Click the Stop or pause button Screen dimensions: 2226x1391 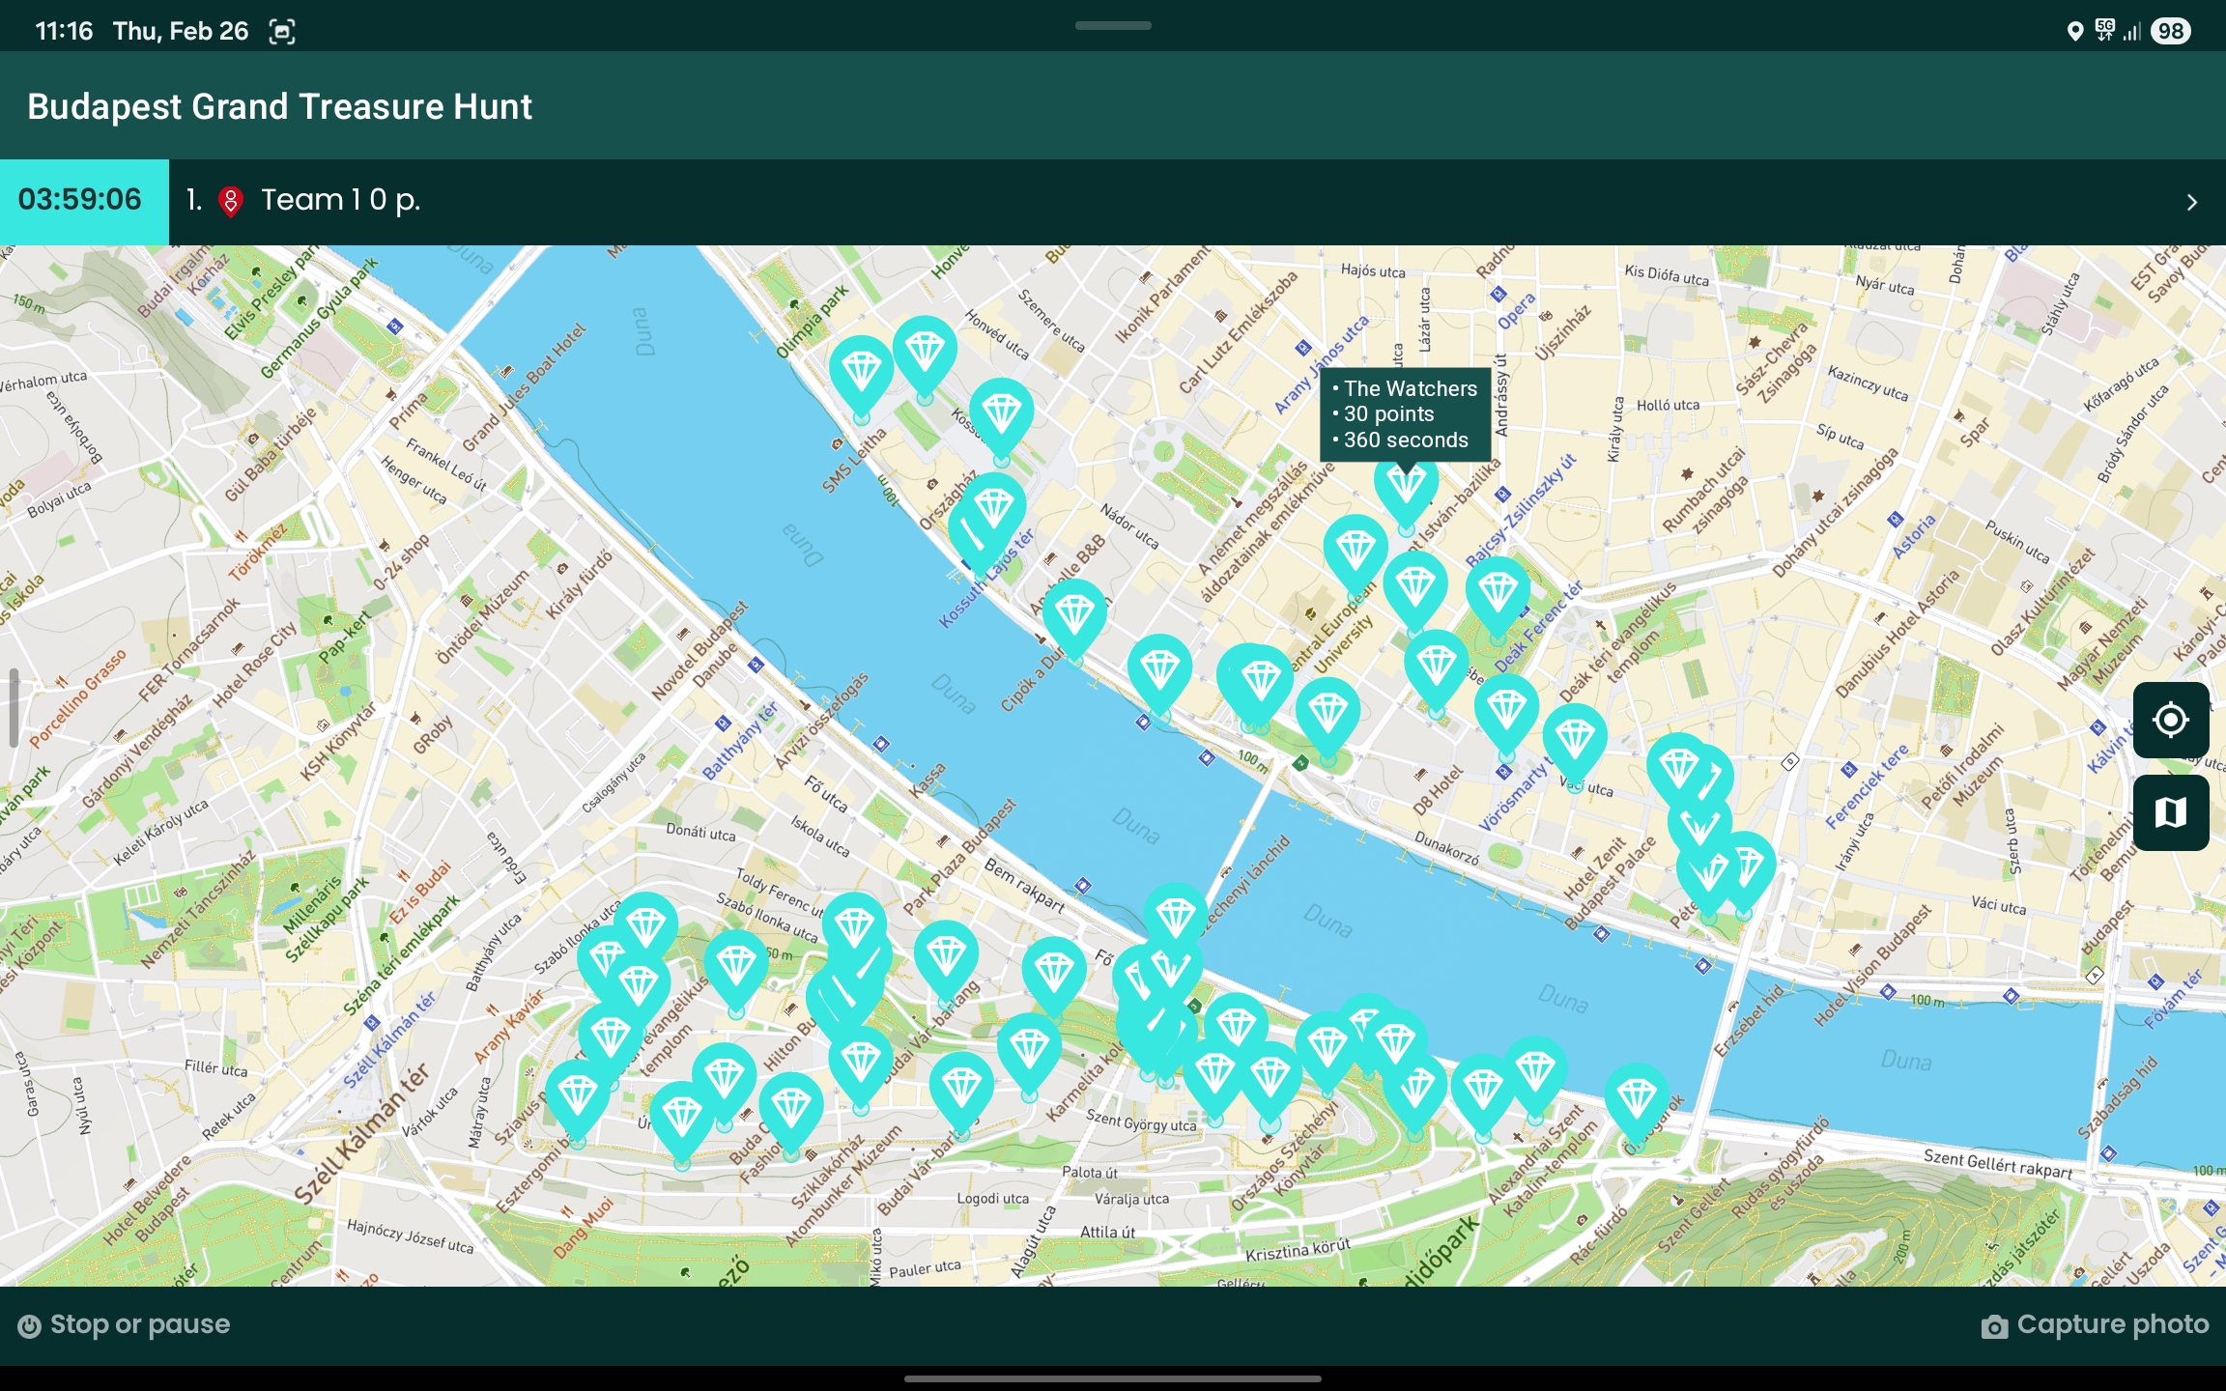point(125,1325)
